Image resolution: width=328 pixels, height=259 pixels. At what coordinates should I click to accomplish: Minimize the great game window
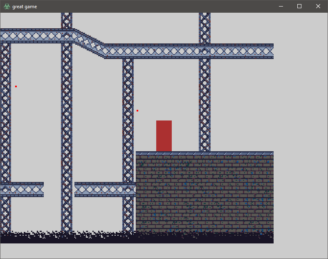(x=281, y=6)
